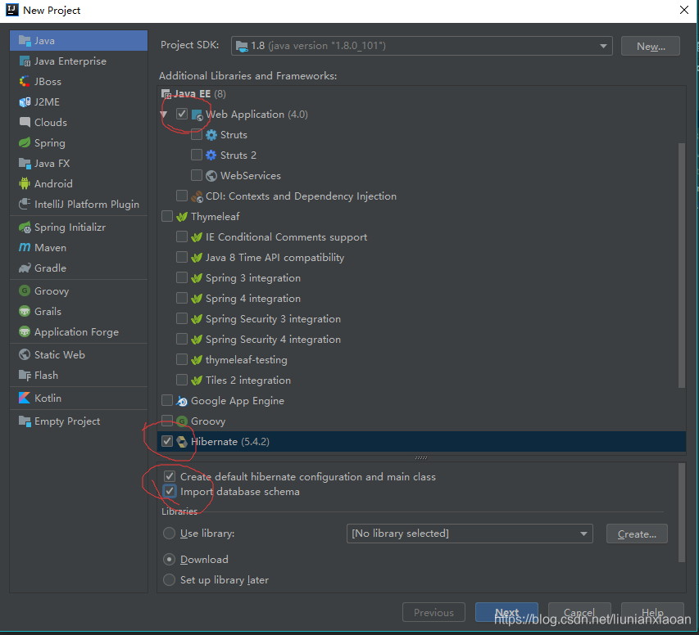Uncheck the Web Application checkbox
The height and width of the screenshot is (635, 699).
(181, 114)
